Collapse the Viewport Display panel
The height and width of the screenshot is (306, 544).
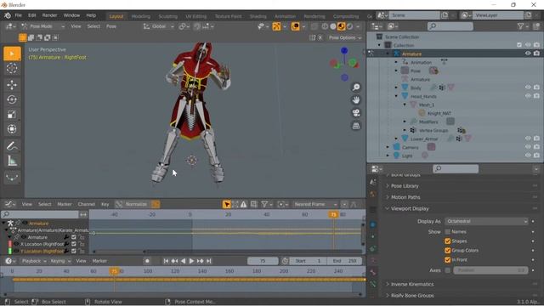click(410, 208)
